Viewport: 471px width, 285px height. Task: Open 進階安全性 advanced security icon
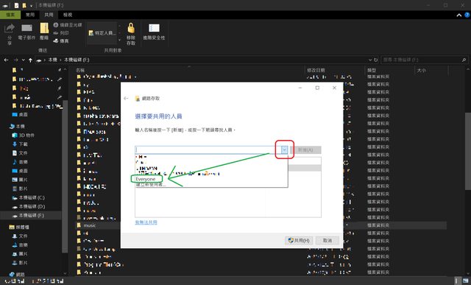click(x=154, y=28)
